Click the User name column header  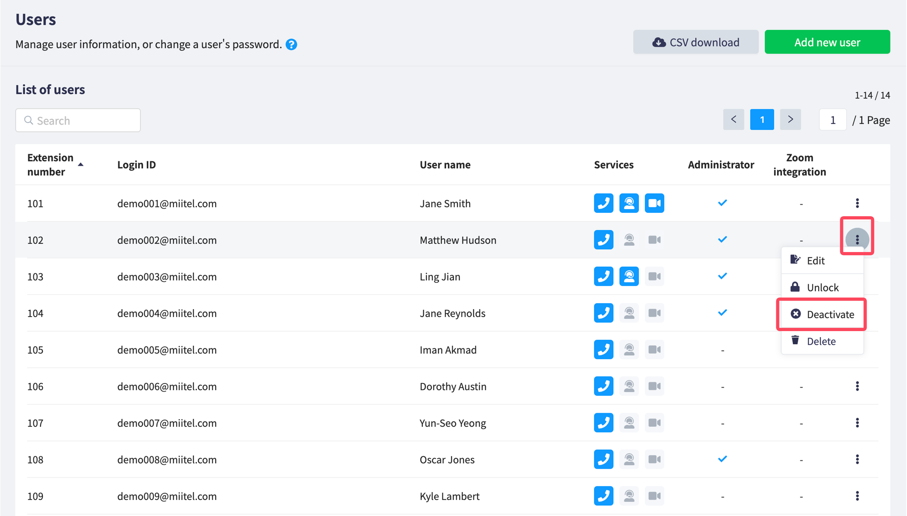point(445,165)
